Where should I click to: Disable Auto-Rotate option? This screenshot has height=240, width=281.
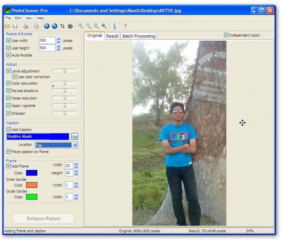(x=8, y=55)
